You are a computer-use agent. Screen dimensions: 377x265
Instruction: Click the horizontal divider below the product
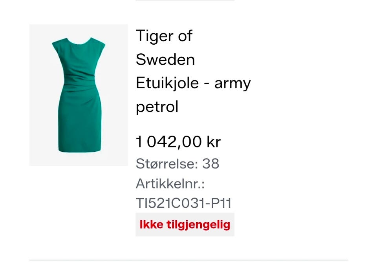188,260
